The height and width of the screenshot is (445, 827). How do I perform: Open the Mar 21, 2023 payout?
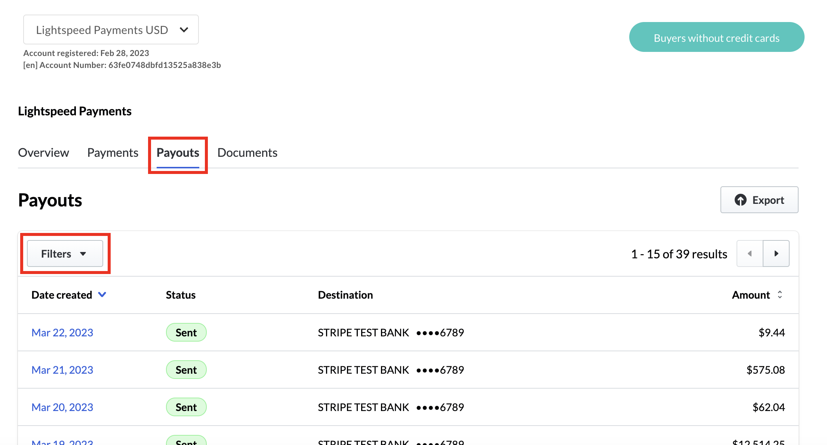[x=62, y=370]
